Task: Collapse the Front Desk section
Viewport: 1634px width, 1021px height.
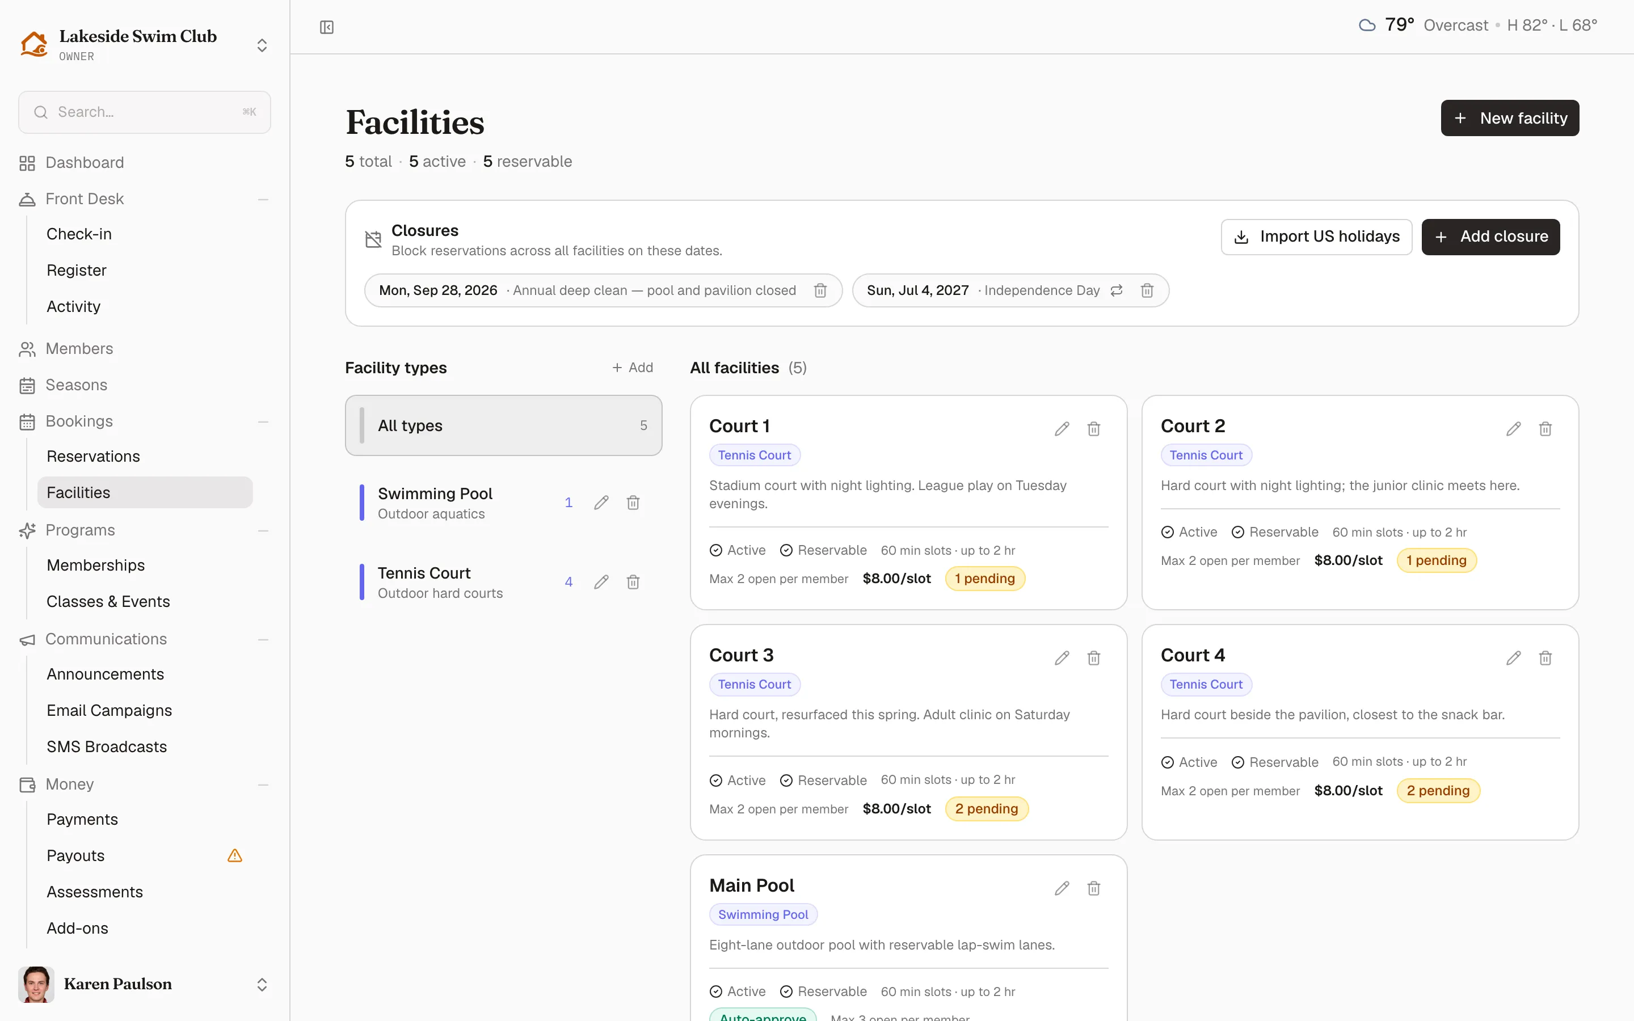Action: (263, 199)
